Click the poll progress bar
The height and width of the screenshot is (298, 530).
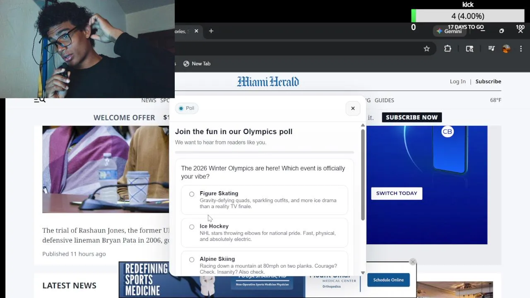[264, 152]
